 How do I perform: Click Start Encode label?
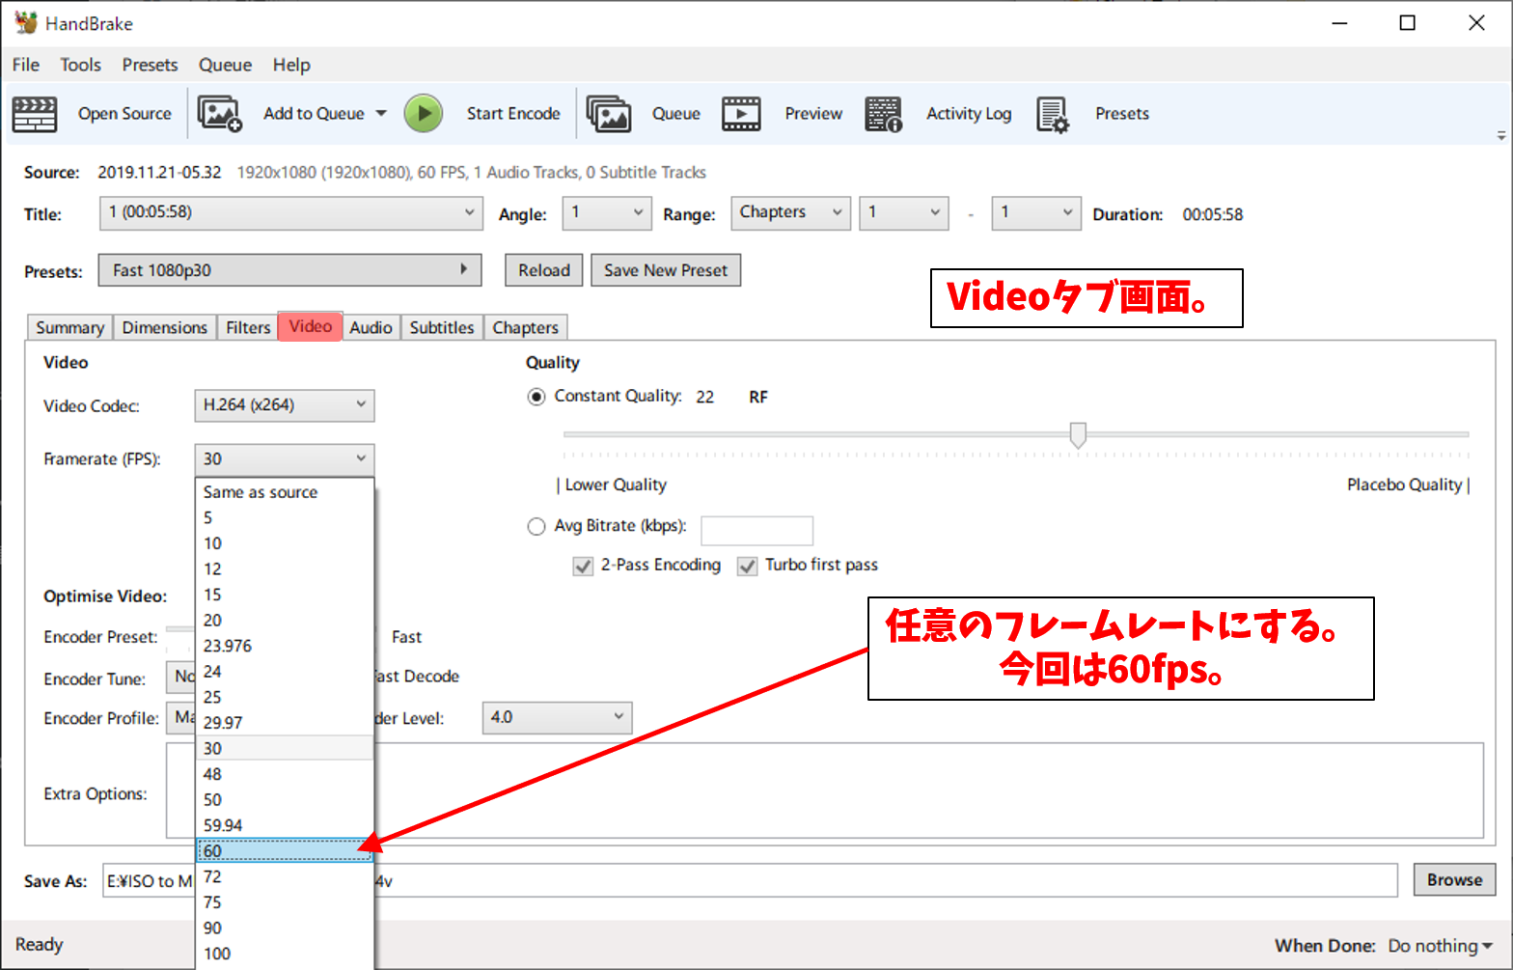point(513,114)
